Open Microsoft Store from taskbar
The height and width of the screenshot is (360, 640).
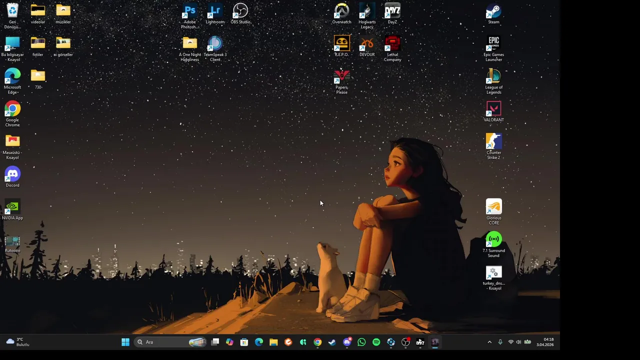(244, 342)
